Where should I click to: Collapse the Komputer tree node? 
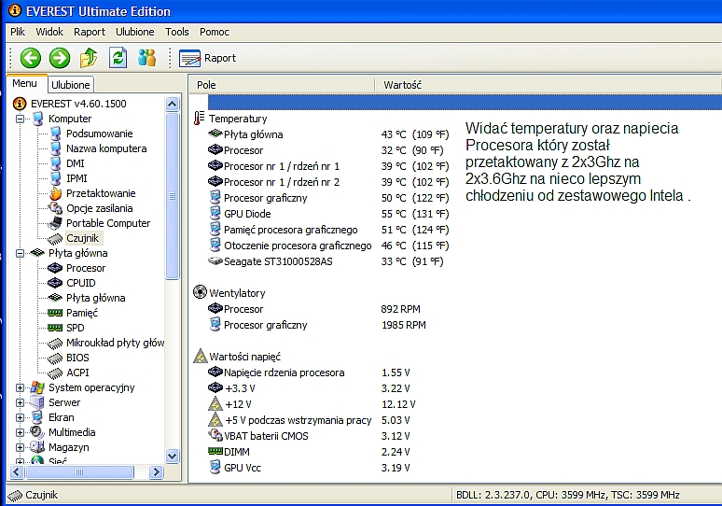21,119
